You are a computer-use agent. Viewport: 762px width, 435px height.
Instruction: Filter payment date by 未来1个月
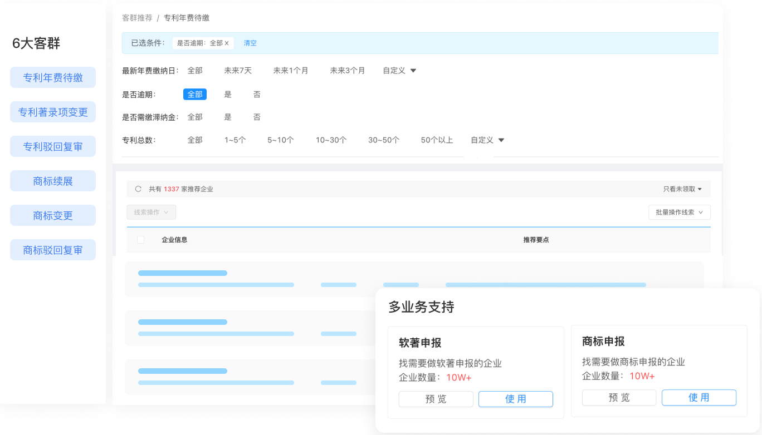(x=291, y=71)
